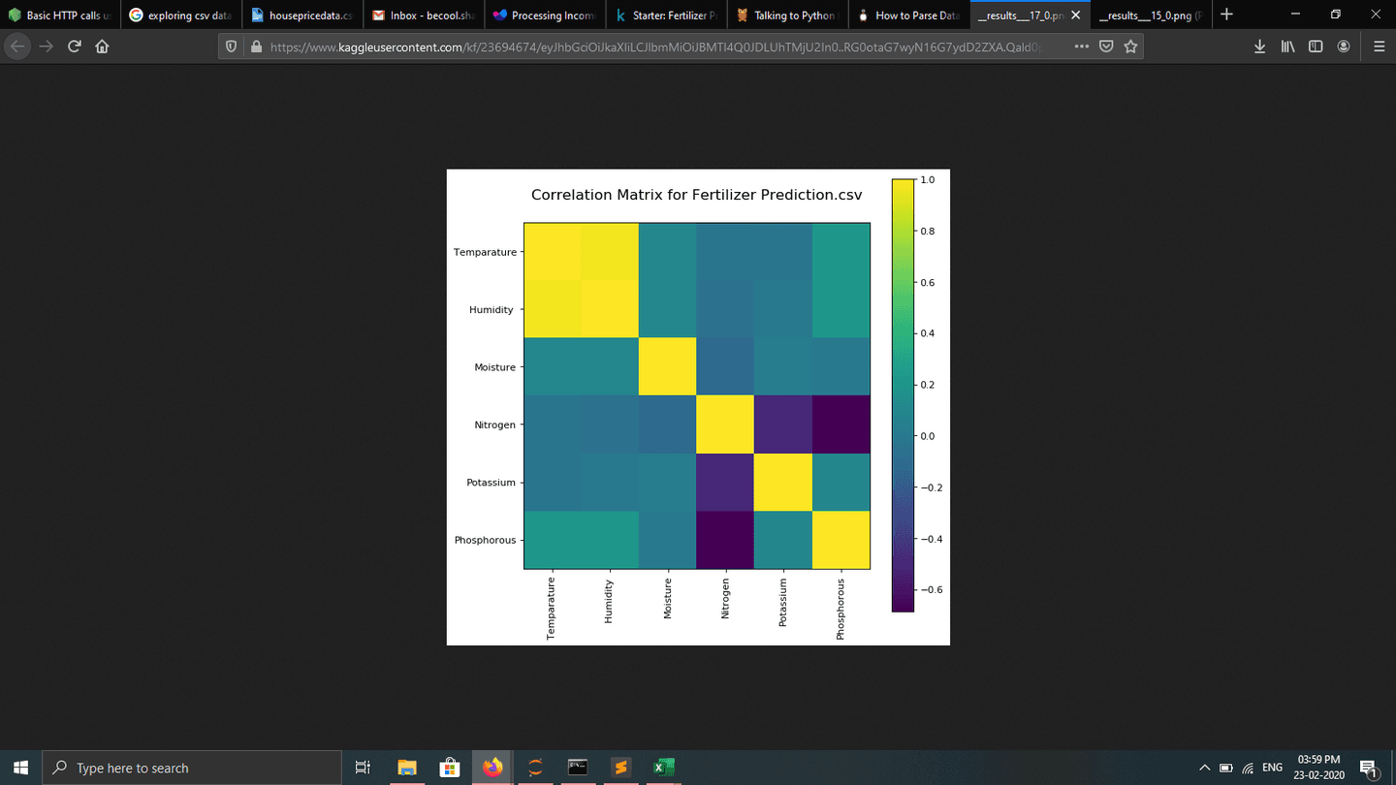The height and width of the screenshot is (785, 1396).
Task: Open the clock and calendar flyout
Action: pos(1318,768)
